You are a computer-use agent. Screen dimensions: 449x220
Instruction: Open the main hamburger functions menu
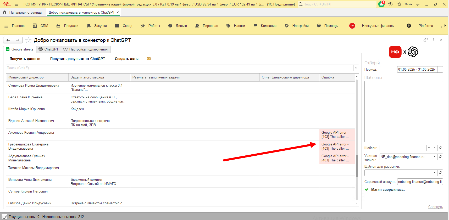[16, 4]
